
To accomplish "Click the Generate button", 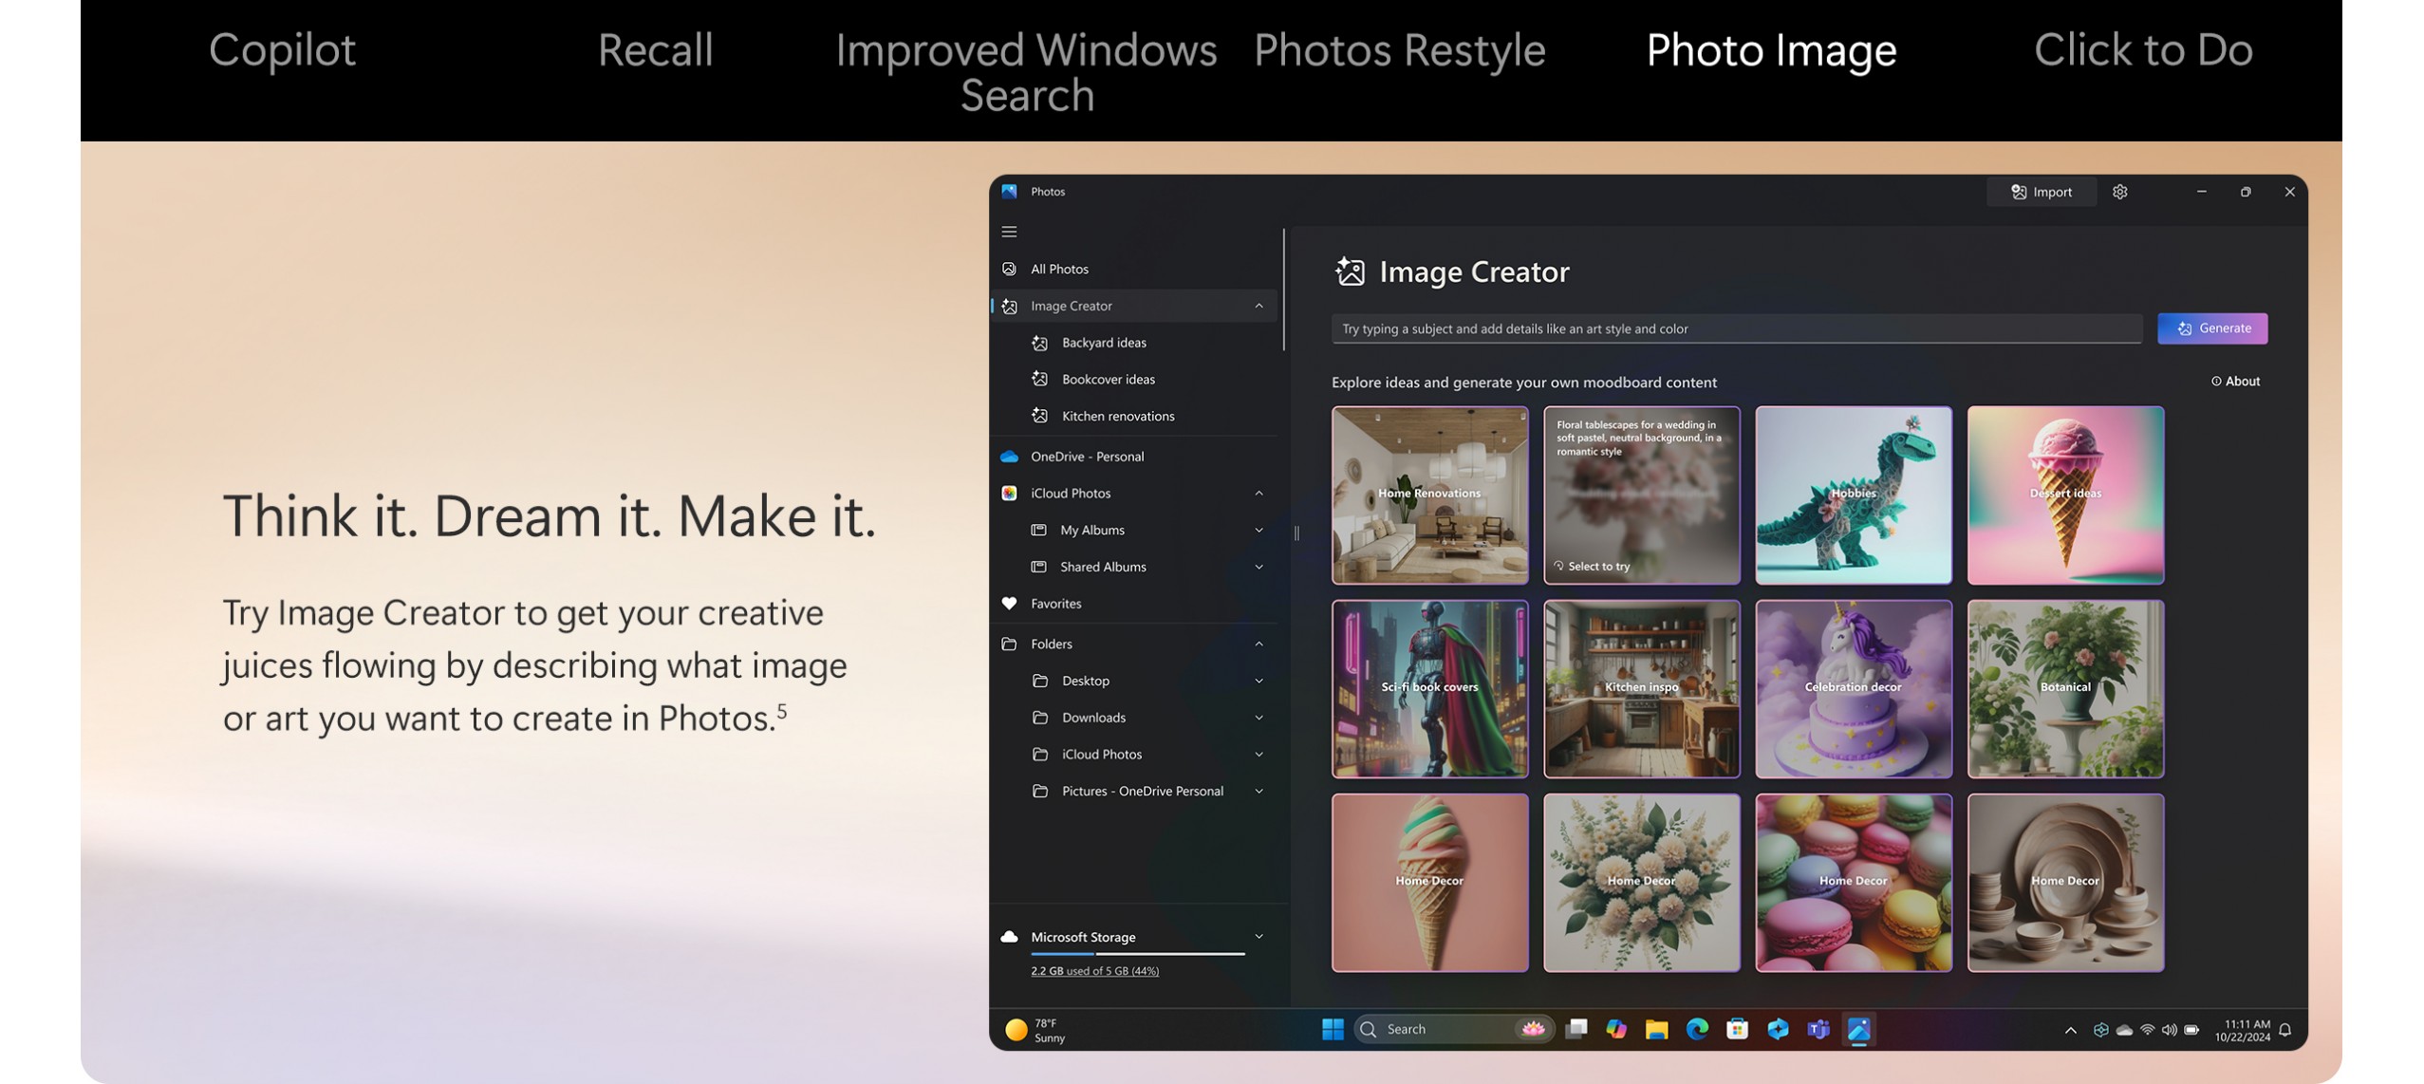I will coord(2212,328).
